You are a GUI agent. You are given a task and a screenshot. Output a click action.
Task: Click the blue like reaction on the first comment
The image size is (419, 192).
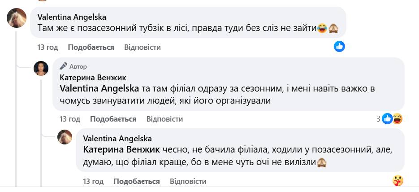coord(339,46)
